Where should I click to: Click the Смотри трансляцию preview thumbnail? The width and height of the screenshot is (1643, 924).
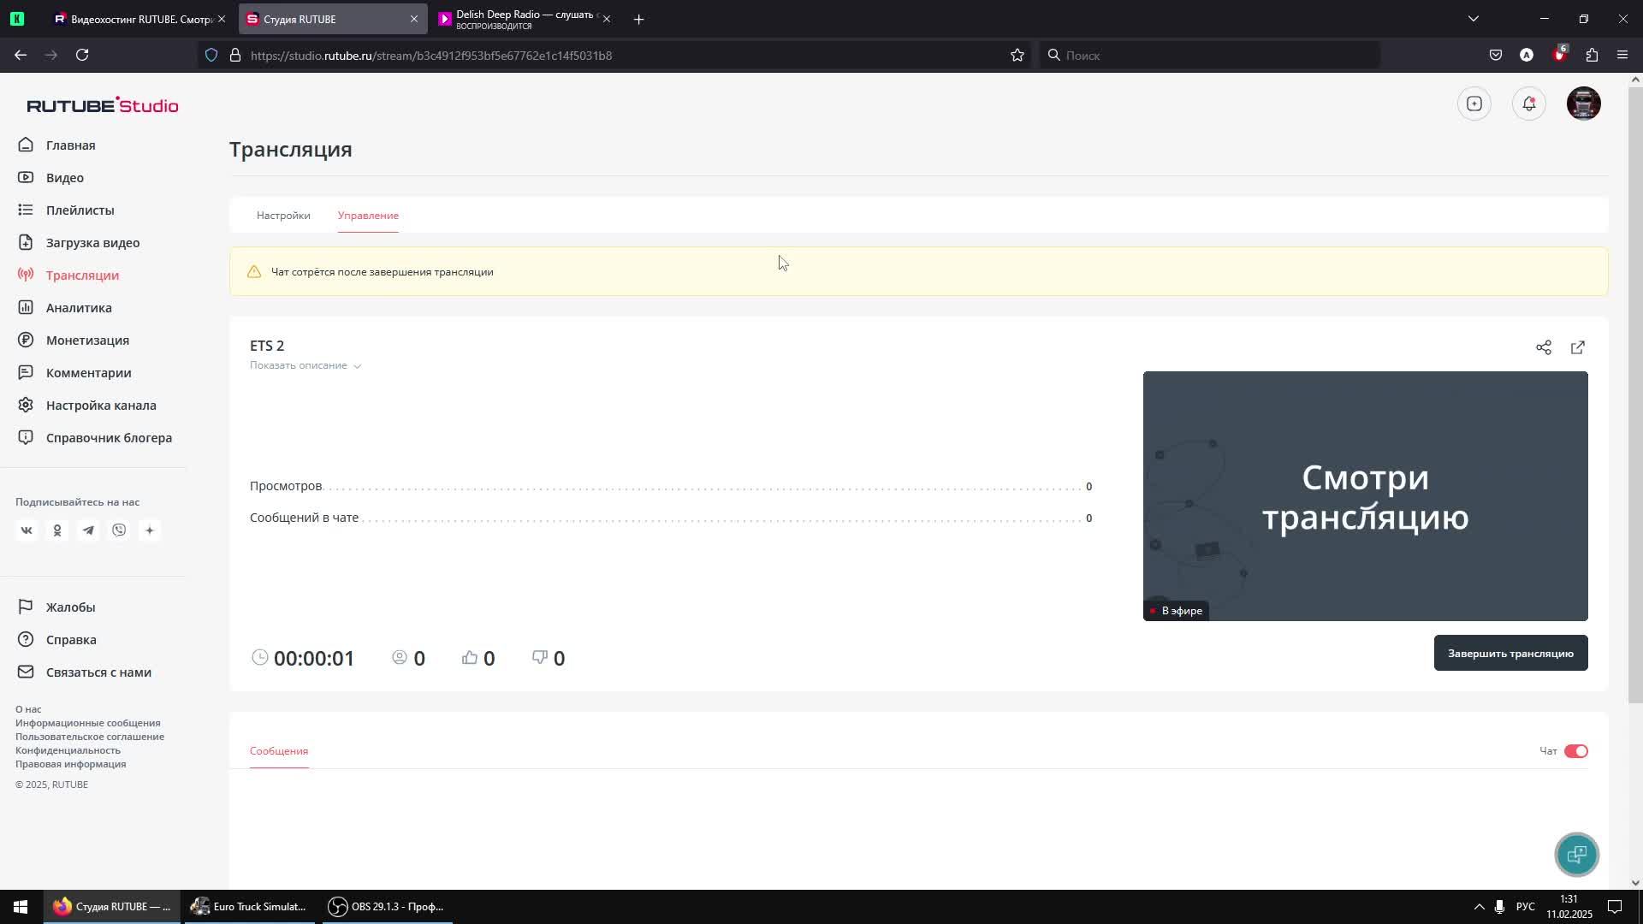[x=1365, y=496]
